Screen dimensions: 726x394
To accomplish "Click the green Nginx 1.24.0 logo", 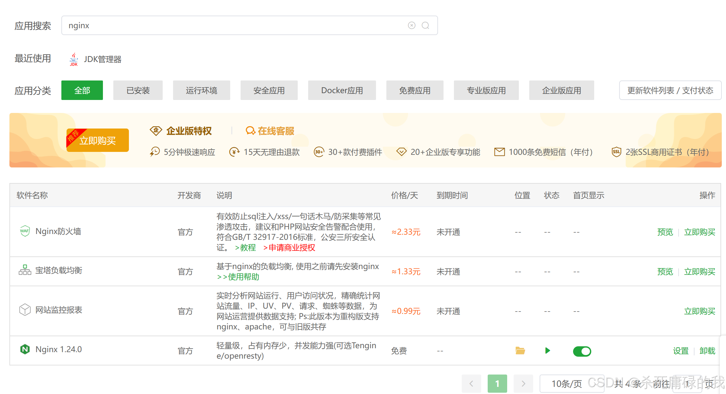I will 25,349.
